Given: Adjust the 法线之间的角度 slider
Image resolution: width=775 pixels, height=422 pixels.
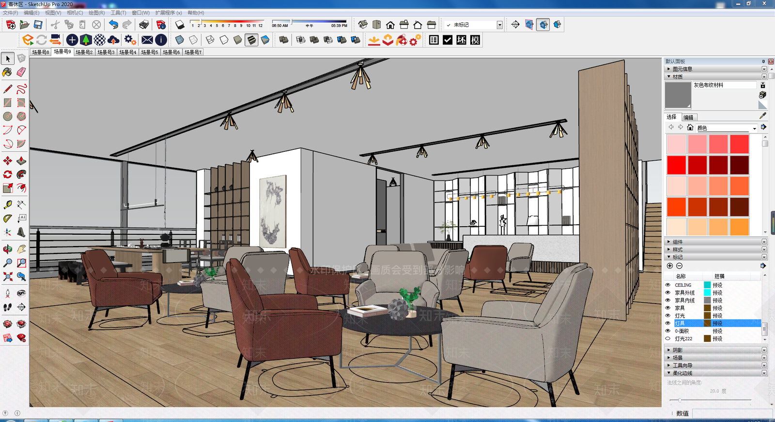Looking at the screenshot, I should coord(680,400).
